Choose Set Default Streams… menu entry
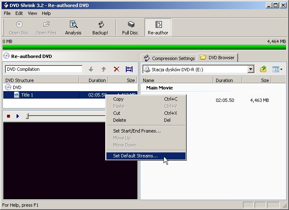 pyautogui.click(x=146, y=156)
